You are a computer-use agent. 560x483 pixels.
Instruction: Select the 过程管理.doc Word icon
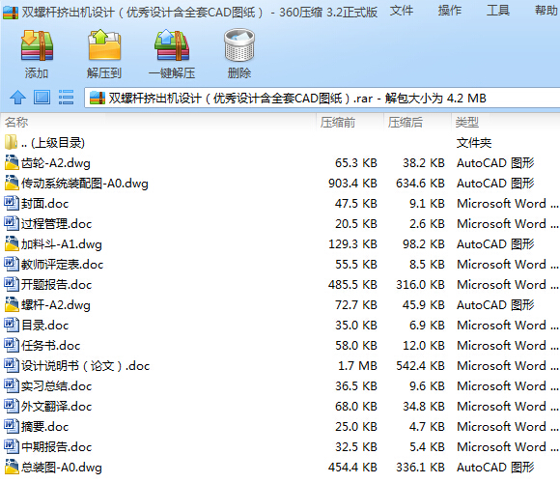(12, 223)
